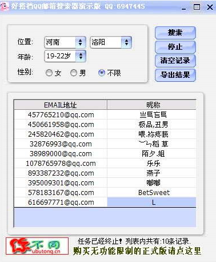Image resolution: width=216 pixels, height=262 pixels.
Task: Click the nickname 乐乐
Action: [x=153, y=164]
